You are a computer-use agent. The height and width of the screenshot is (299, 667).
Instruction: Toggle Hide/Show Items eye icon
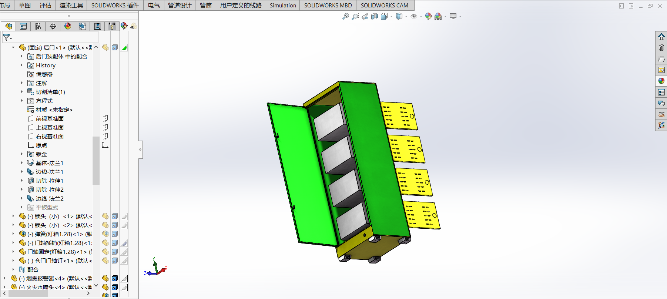click(414, 16)
